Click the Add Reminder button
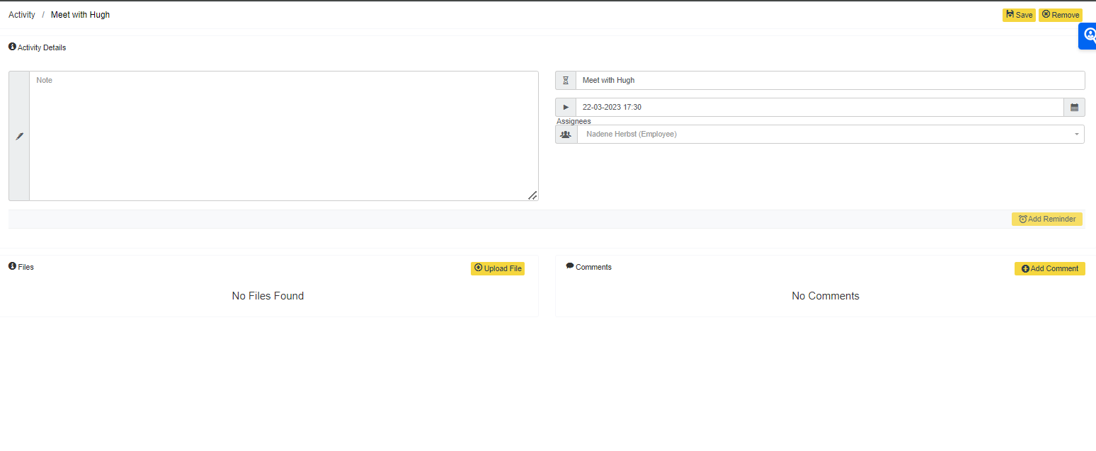 click(1047, 219)
